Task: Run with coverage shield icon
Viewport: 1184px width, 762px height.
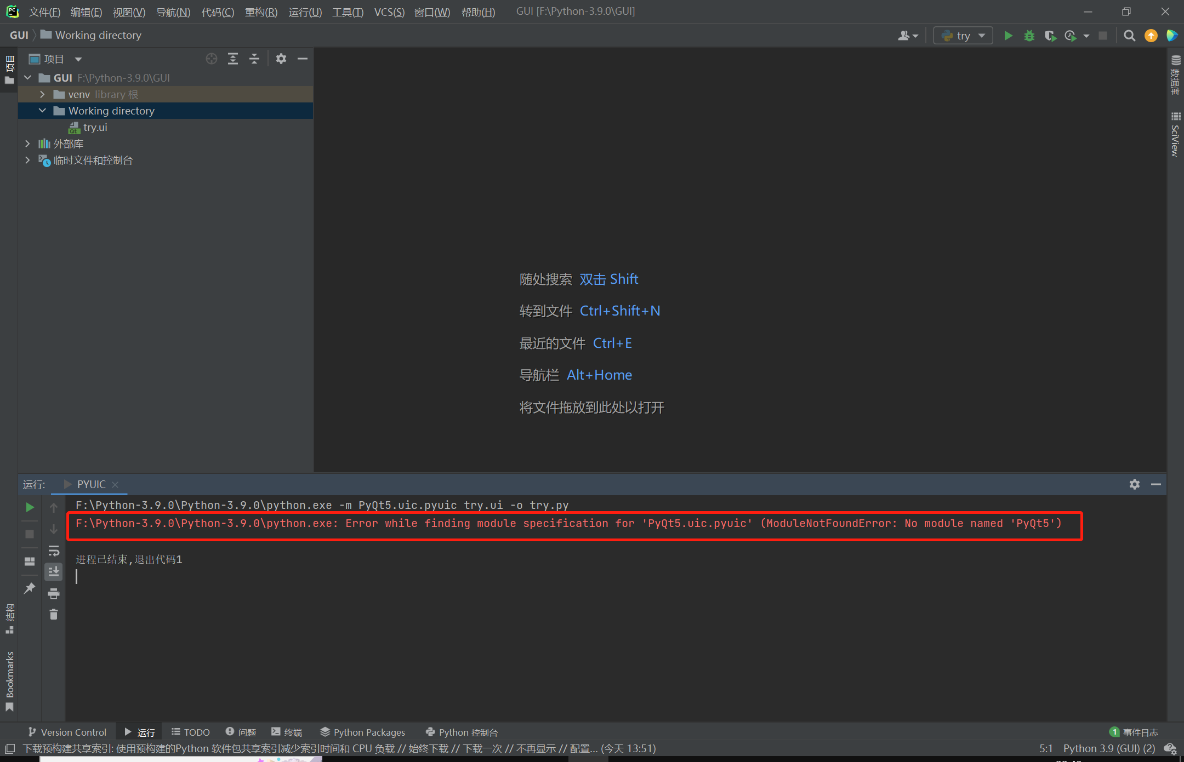Action: click(1050, 36)
